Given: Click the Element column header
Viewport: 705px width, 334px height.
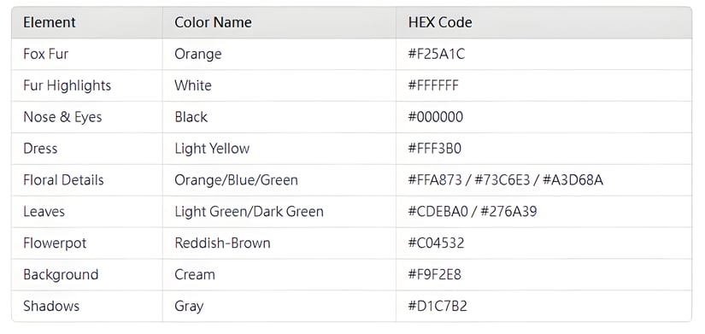Looking at the screenshot, I should point(50,22).
